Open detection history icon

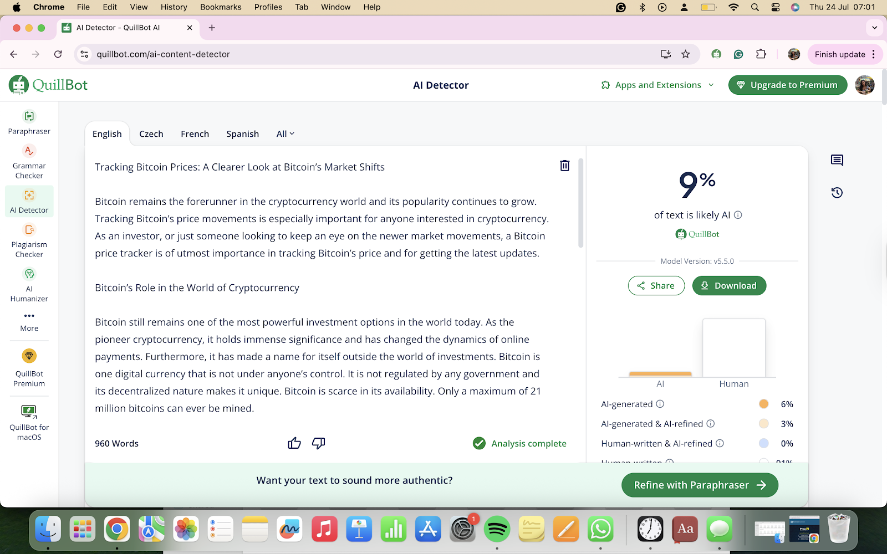tap(837, 193)
